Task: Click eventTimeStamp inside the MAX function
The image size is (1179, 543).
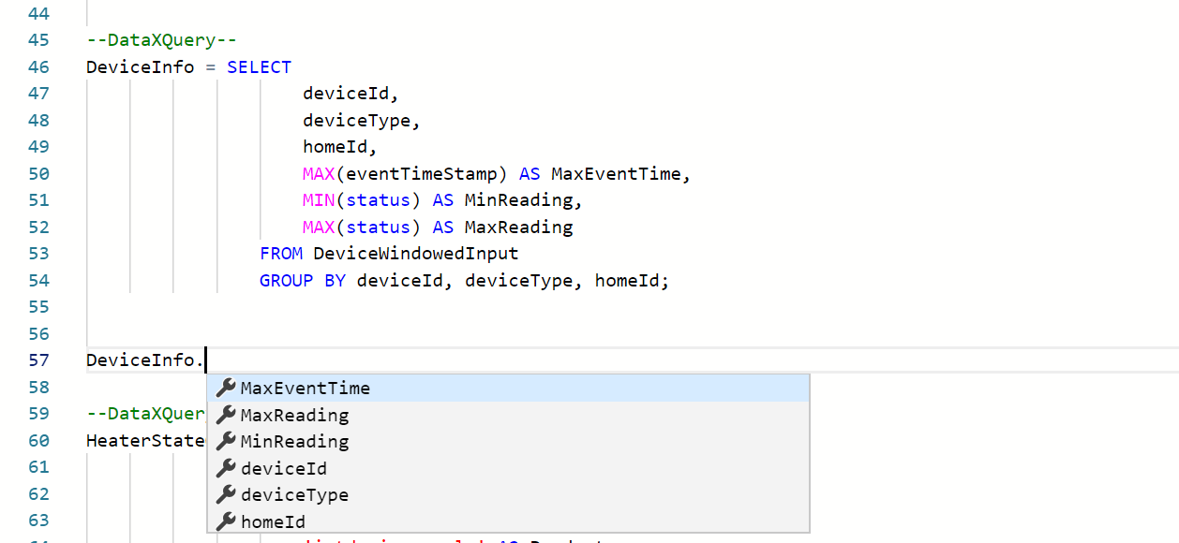Action: [x=422, y=174]
